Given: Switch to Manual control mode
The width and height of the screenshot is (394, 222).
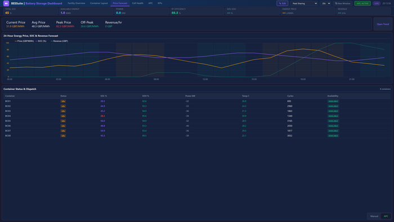Looking at the screenshot, I should tap(374, 216).
